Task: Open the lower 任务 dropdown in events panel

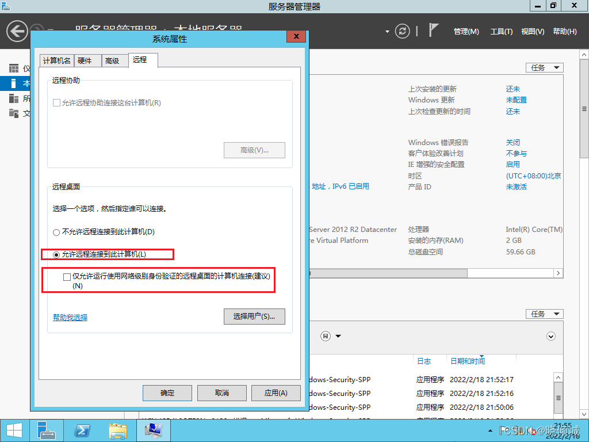Action: click(x=544, y=314)
